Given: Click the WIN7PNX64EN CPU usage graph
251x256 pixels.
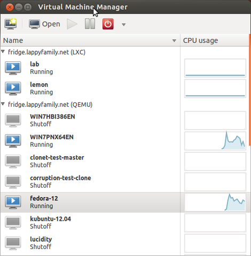Looking at the screenshot, I should point(215,141).
